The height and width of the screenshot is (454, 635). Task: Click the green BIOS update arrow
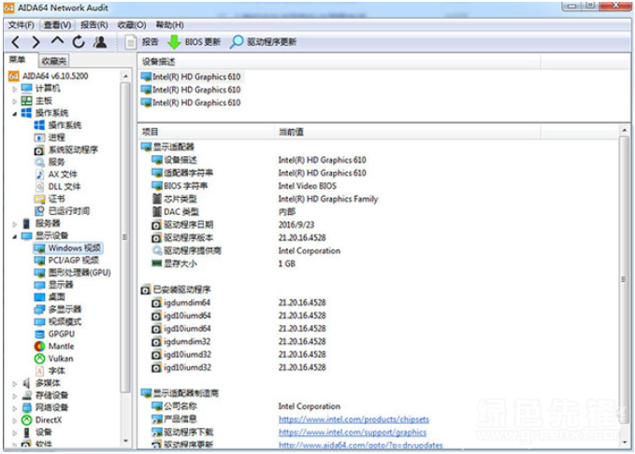pos(174,42)
